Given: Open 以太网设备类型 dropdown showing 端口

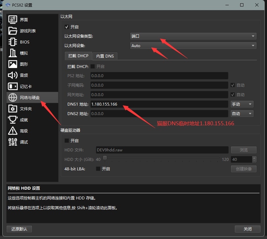Looking at the screenshot, I should 193,36.
